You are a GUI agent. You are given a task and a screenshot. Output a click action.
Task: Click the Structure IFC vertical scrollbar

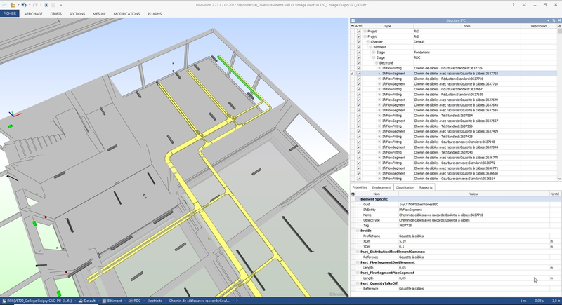click(x=559, y=105)
